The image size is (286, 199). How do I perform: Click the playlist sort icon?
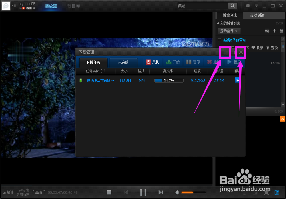point(267,31)
